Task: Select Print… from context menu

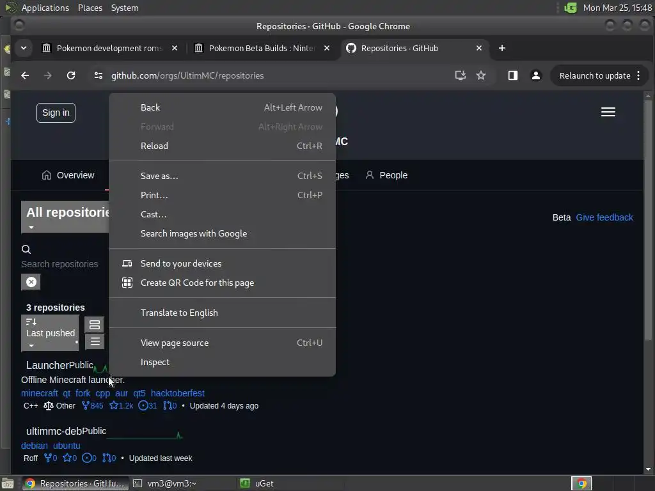Action: tap(222, 195)
